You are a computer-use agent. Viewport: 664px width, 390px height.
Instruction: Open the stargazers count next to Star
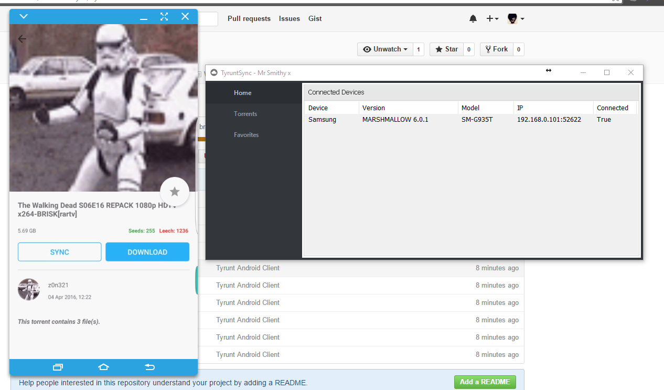(468, 49)
